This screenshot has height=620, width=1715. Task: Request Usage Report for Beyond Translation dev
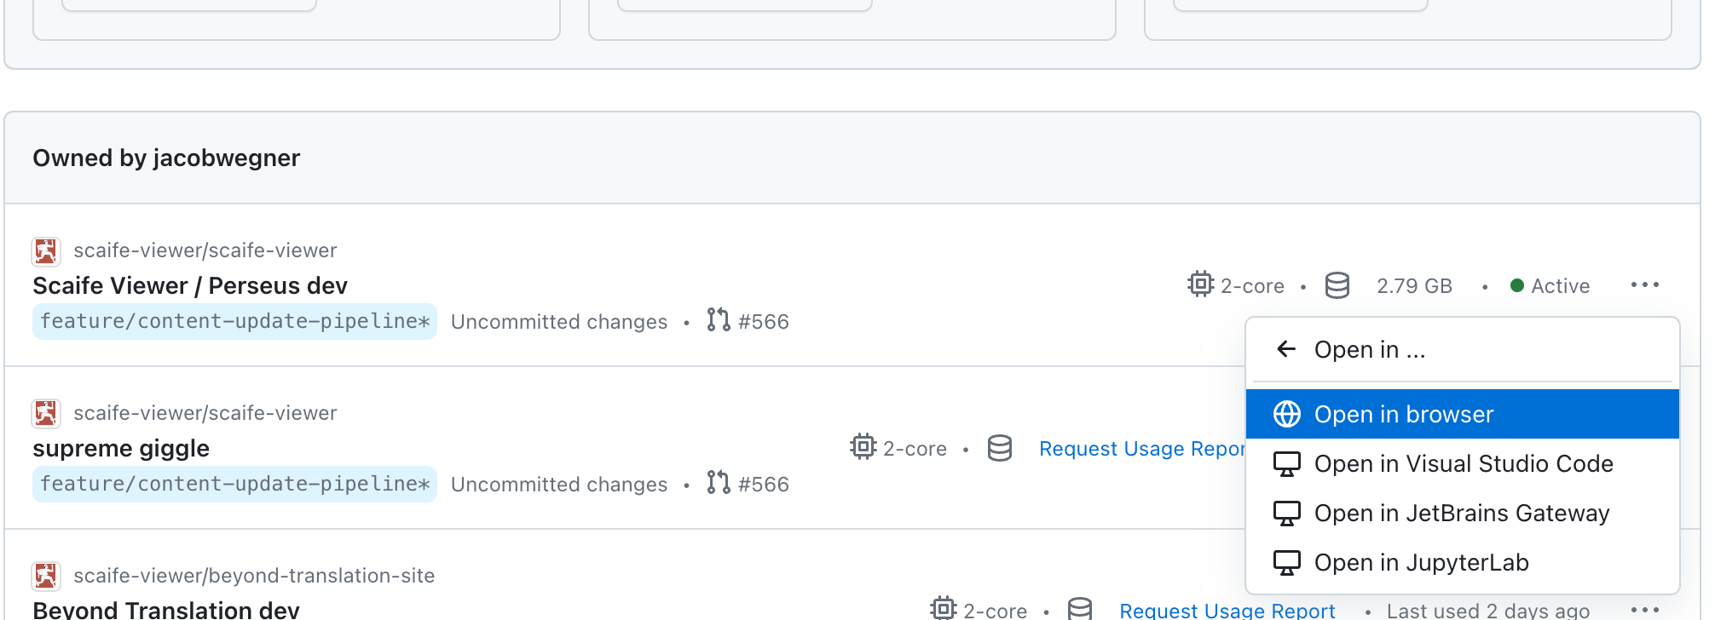click(1227, 611)
